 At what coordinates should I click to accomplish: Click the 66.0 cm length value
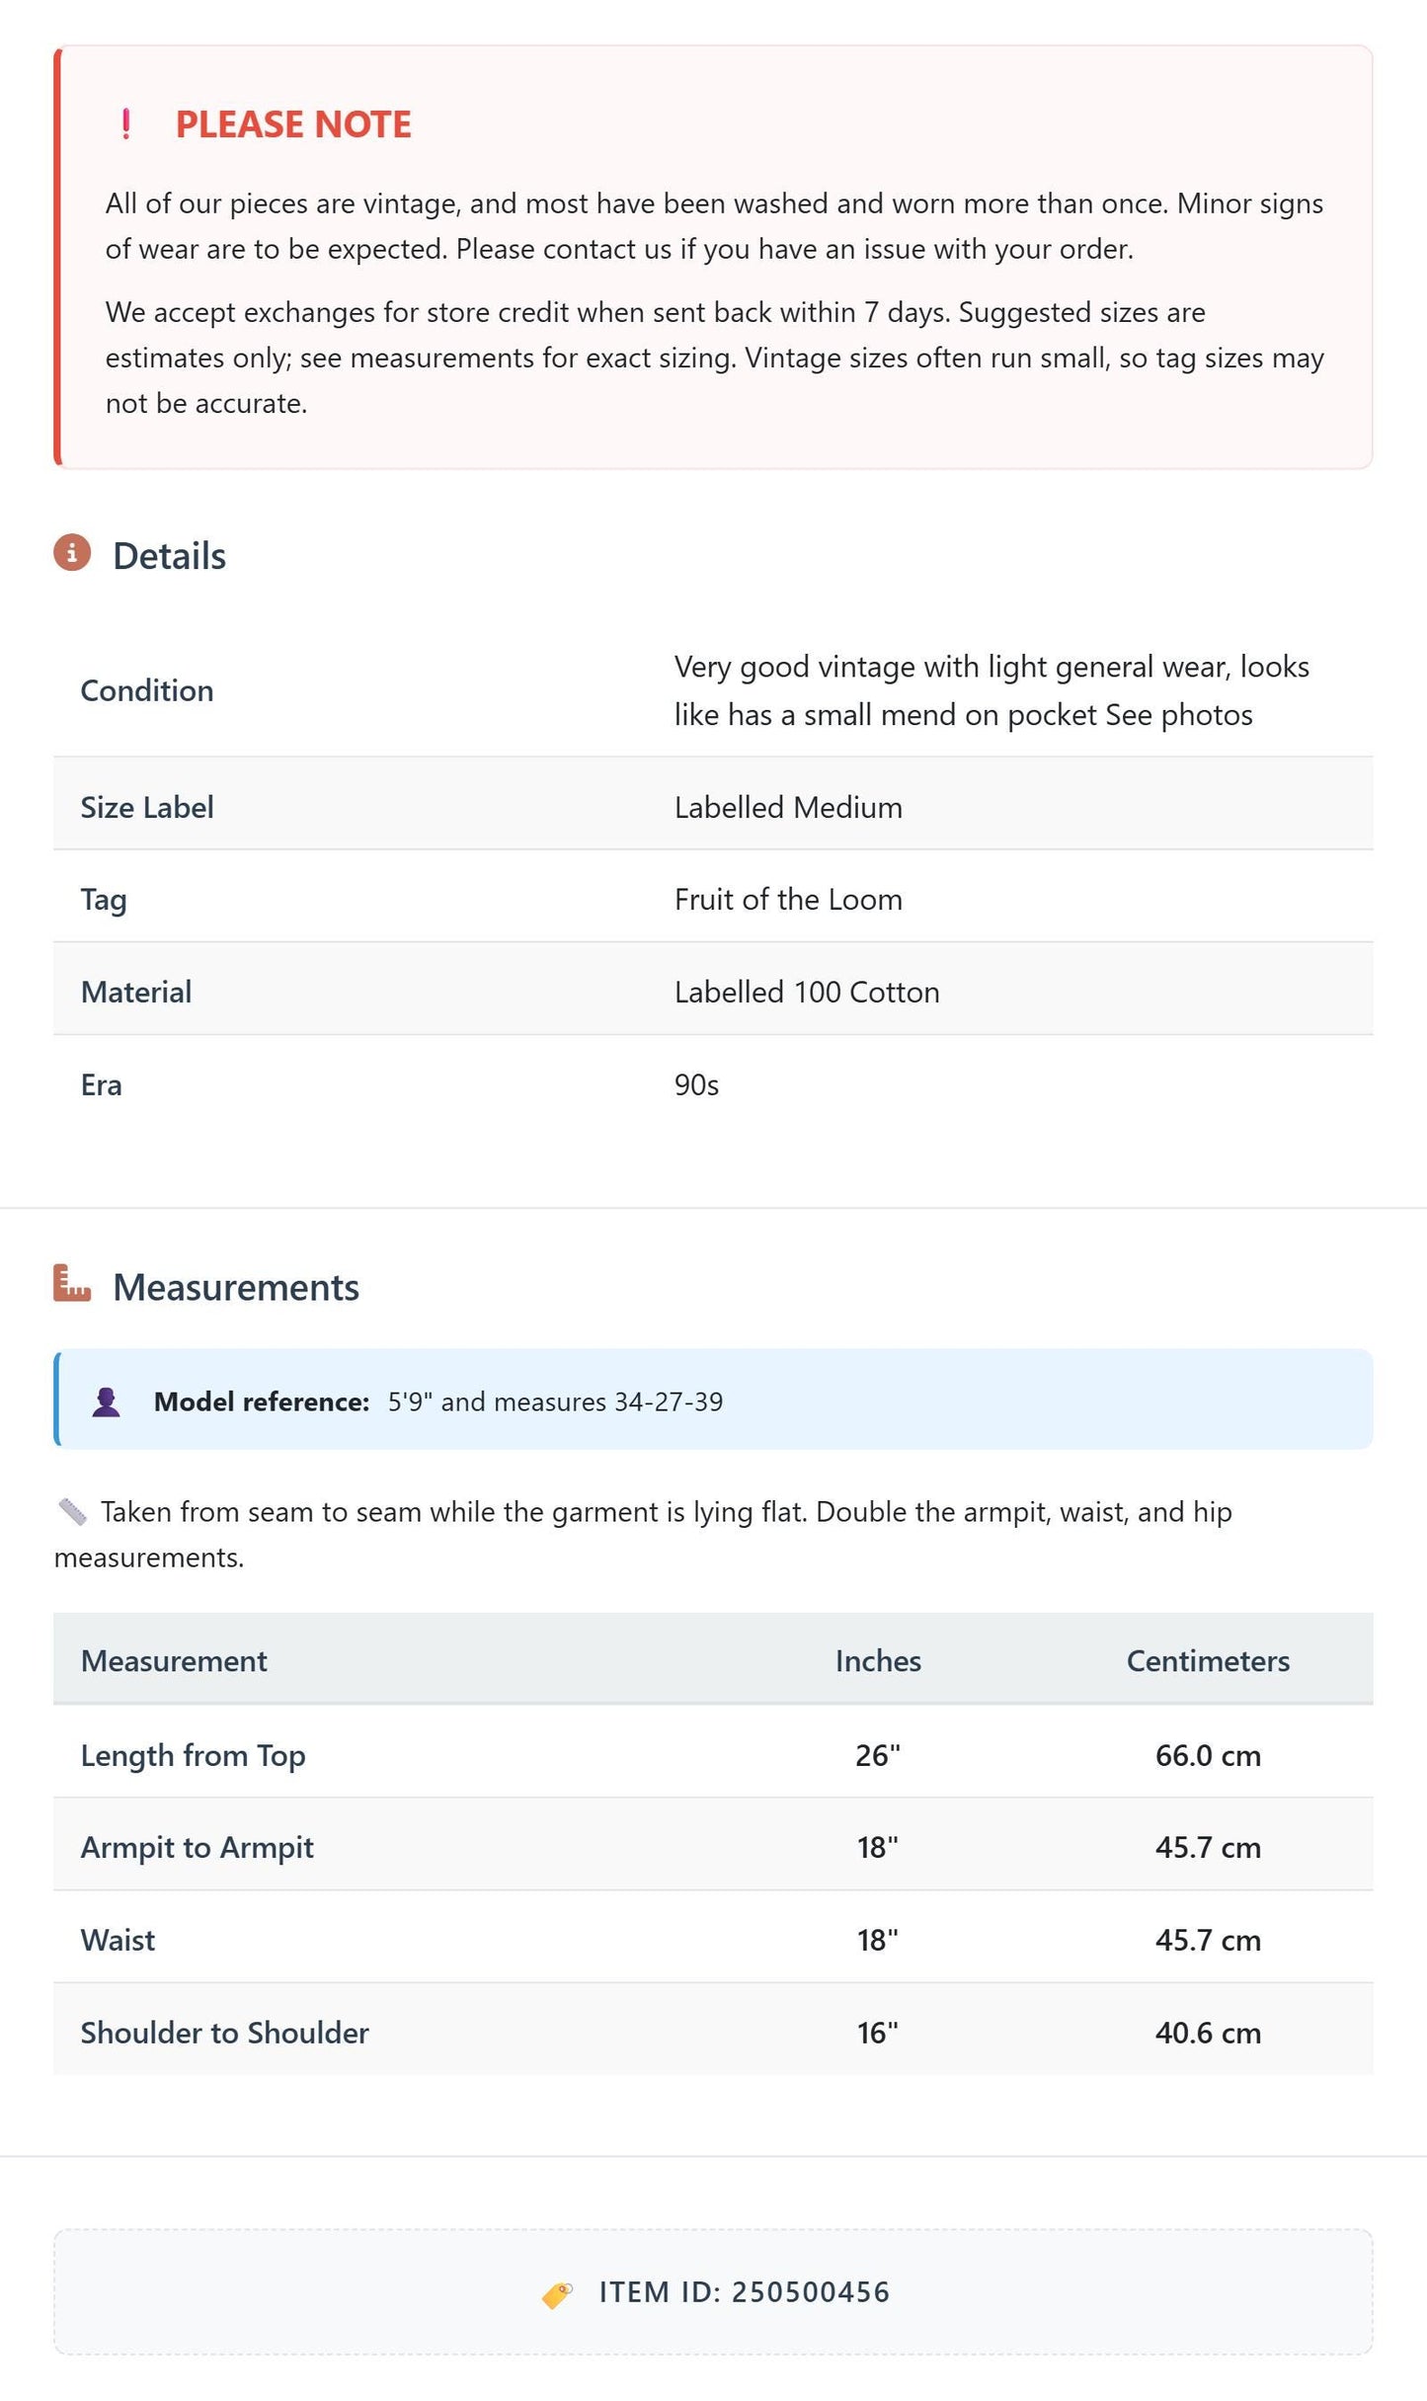pos(1208,1755)
